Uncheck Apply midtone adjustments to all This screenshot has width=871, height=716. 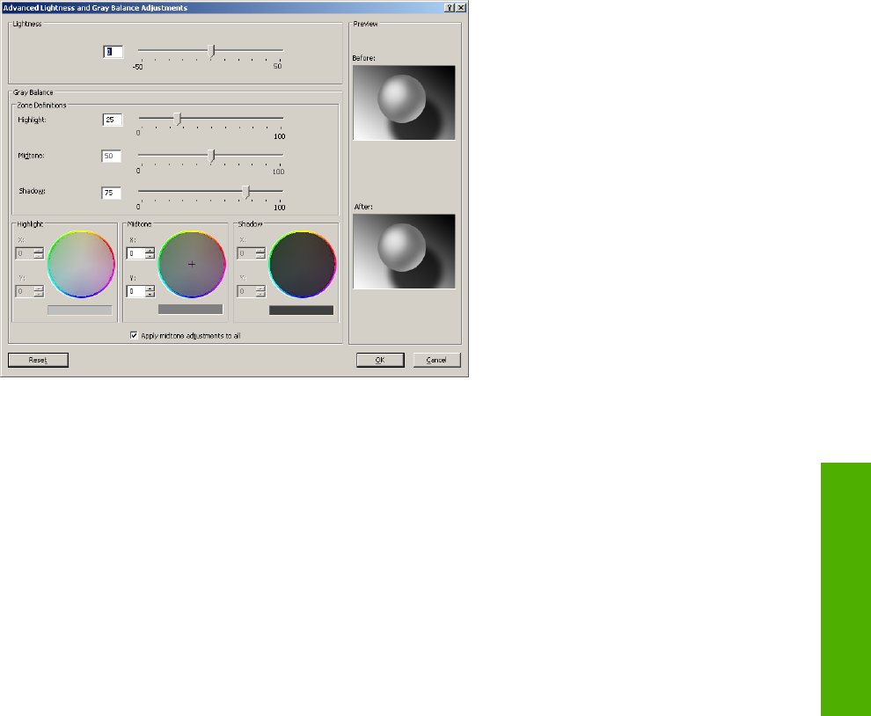point(134,335)
